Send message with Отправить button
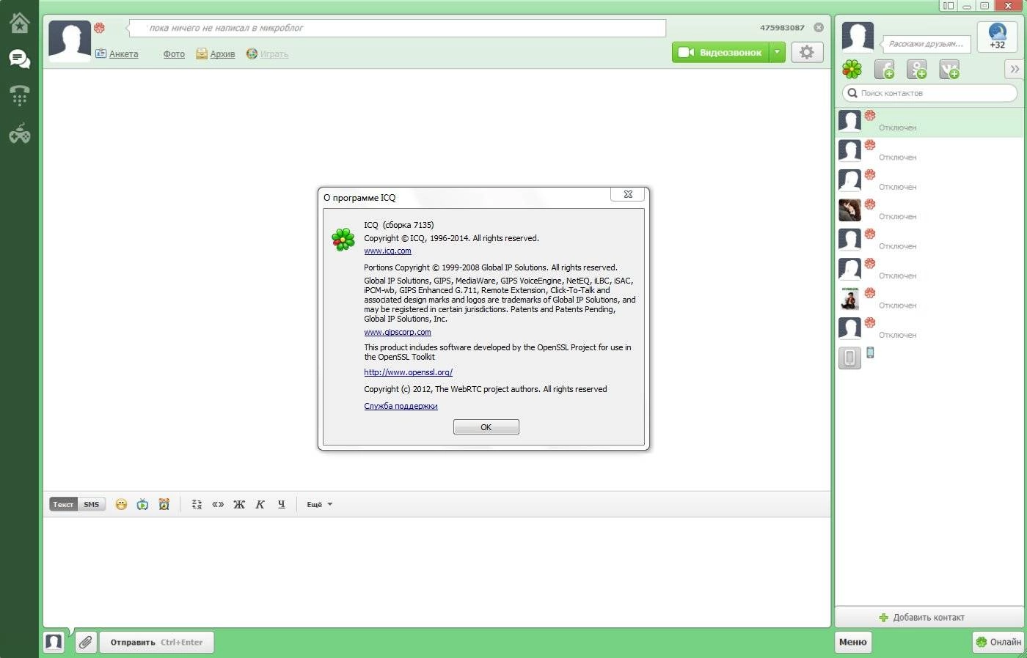Viewport: 1027px width, 658px height. pyautogui.click(x=156, y=642)
